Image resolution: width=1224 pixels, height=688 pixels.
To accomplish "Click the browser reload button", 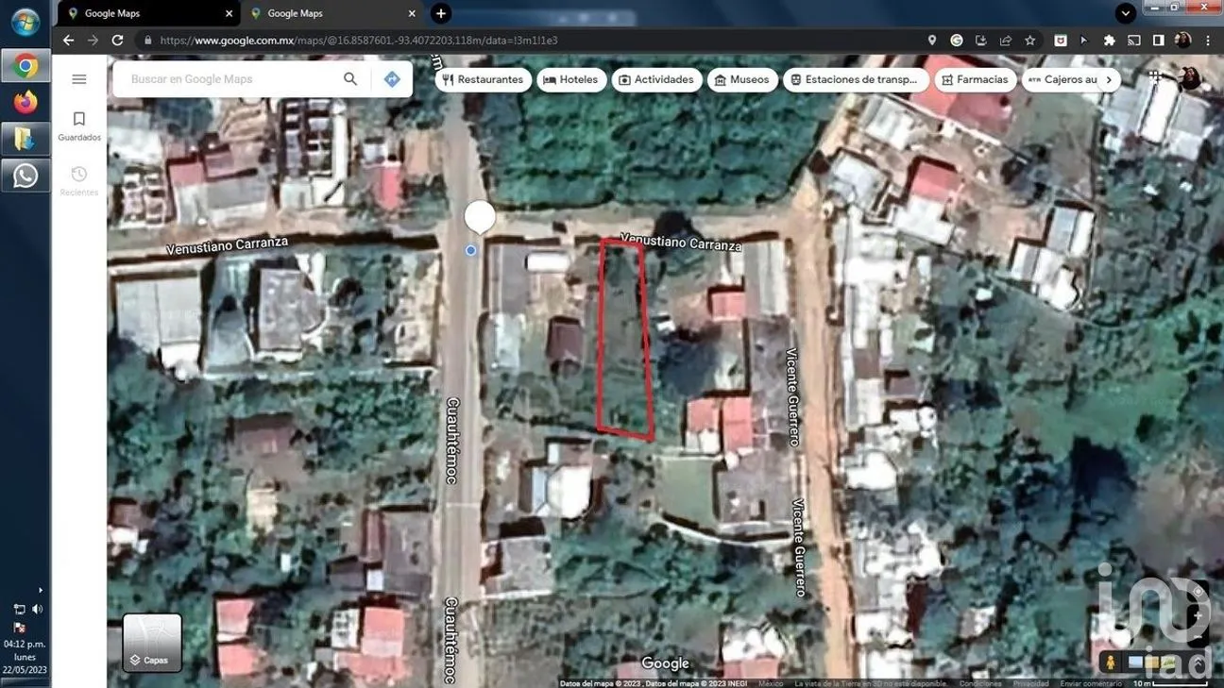I will (x=117, y=41).
